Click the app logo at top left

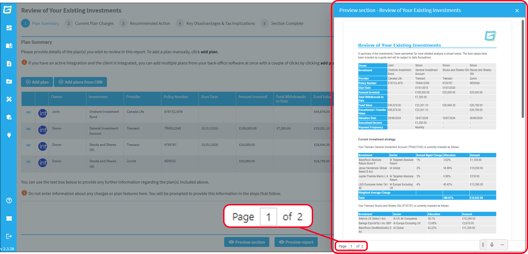click(8, 10)
